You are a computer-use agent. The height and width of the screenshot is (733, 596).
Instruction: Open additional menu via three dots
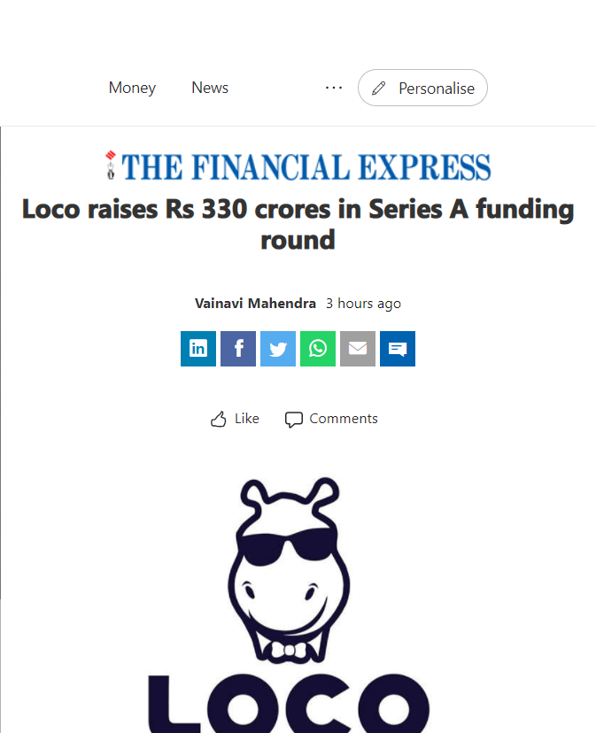(333, 87)
